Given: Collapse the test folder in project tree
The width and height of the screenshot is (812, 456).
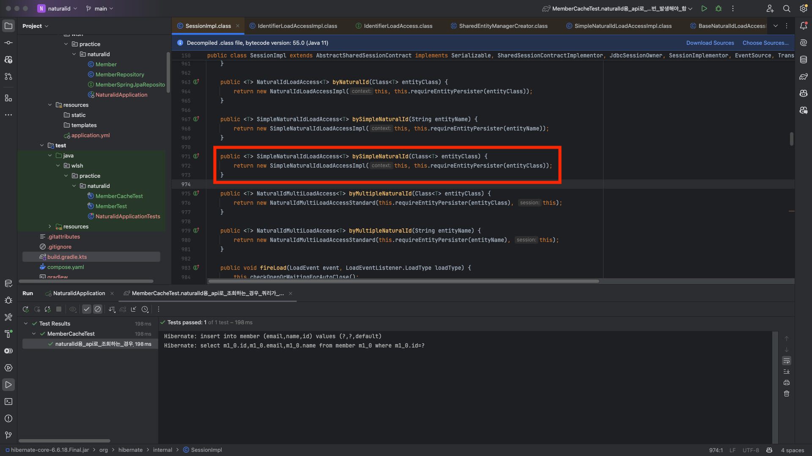Looking at the screenshot, I should (x=42, y=146).
